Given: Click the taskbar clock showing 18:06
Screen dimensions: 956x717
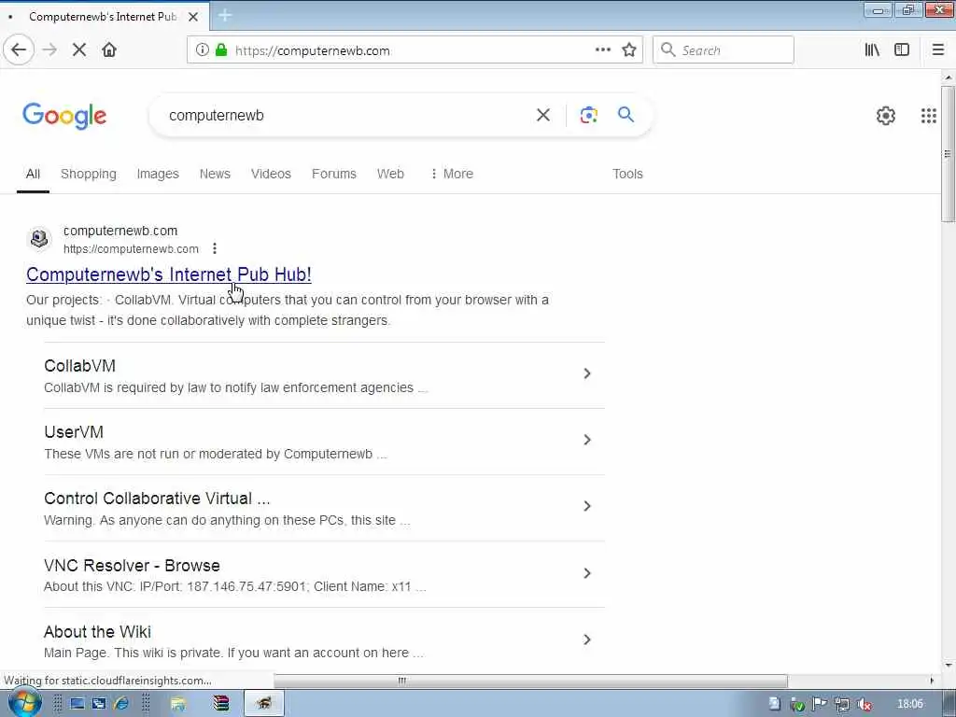Looking at the screenshot, I should tap(909, 704).
